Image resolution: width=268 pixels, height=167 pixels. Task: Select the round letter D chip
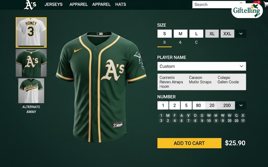(x=195, y=116)
